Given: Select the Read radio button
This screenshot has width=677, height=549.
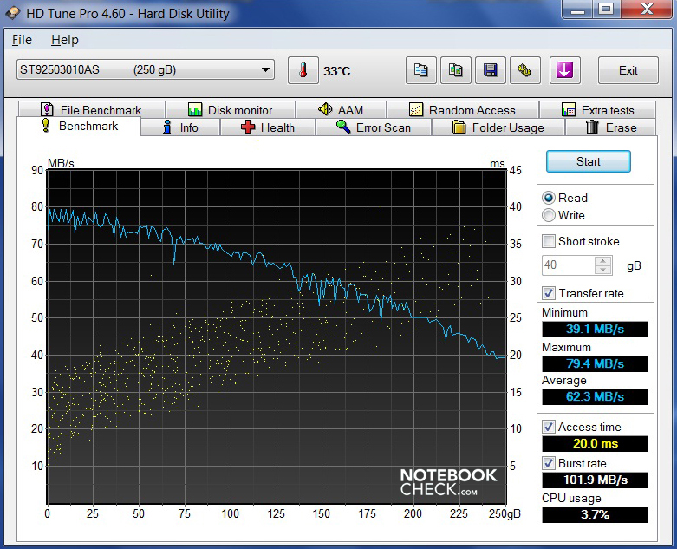Looking at the screenshot, I should coord(549,198).
